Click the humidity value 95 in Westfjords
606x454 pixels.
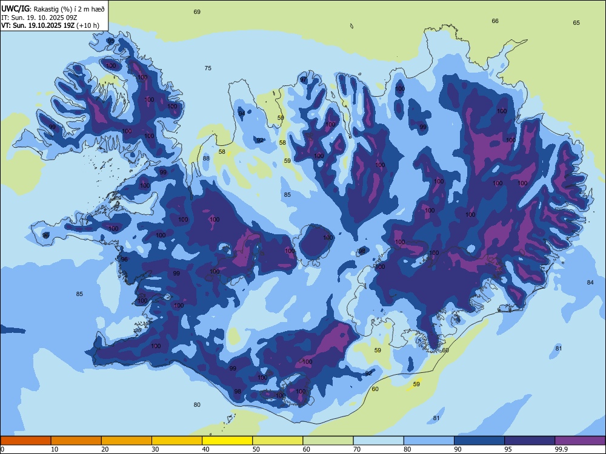pyautogui.click(x=111, y=41)
